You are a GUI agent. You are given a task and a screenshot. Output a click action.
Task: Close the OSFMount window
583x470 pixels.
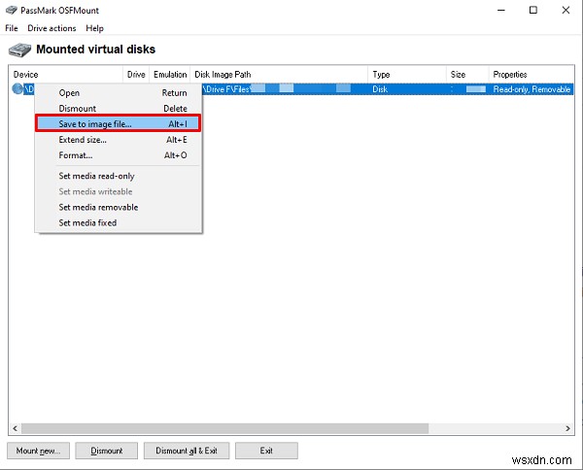coord(566,10)
